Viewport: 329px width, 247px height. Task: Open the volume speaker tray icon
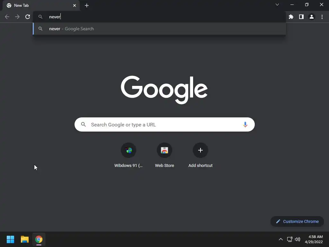[x=297, y=239]
